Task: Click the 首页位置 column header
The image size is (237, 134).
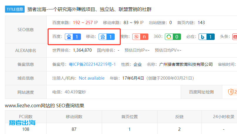Action: click(130, 117)
